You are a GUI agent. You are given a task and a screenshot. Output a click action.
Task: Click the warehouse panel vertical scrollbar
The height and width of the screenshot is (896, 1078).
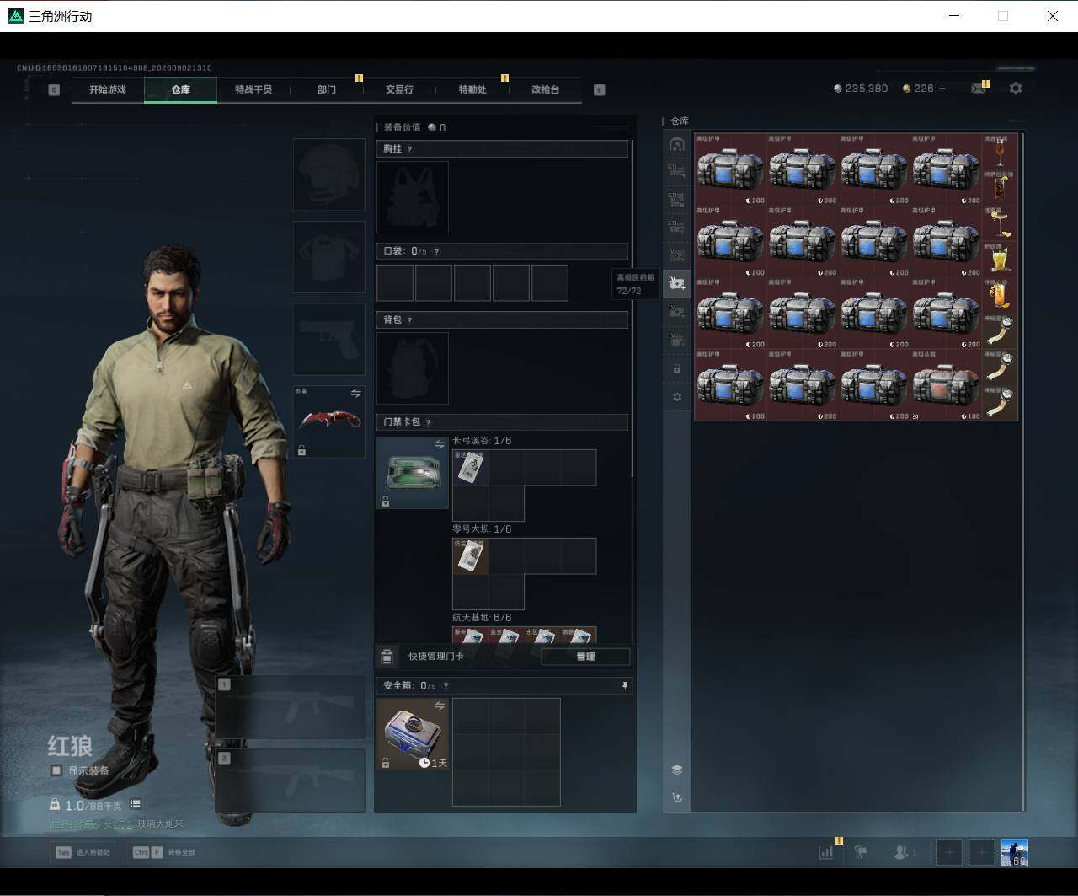(x=1022, y=470)
